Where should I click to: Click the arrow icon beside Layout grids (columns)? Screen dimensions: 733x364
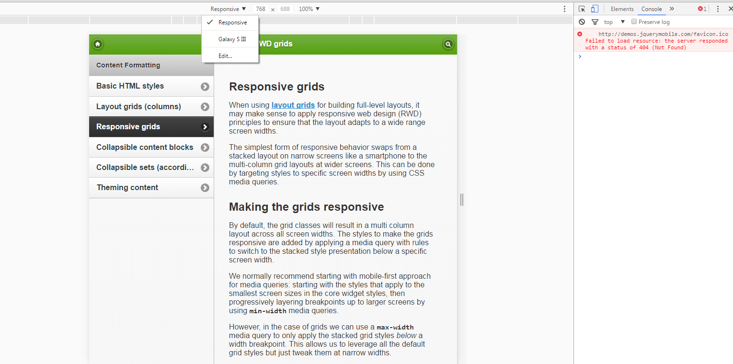[205, 107]
